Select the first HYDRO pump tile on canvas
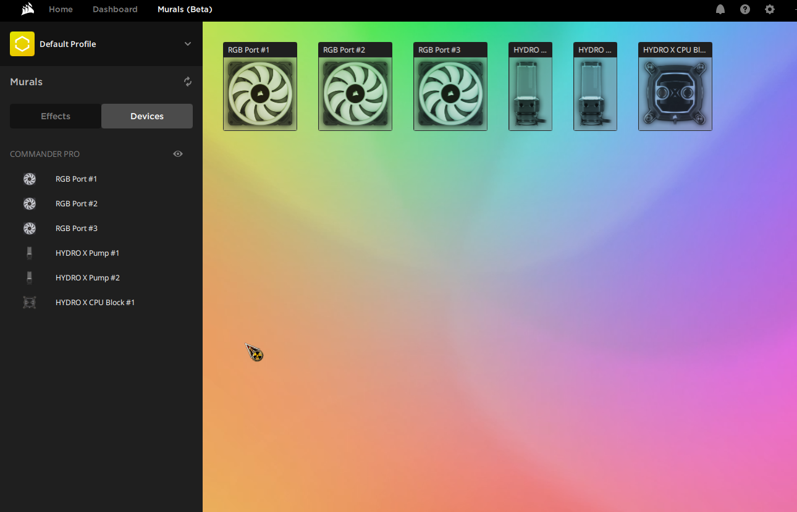The width and height of the screenshot is (797, 512). coord(530,86)
